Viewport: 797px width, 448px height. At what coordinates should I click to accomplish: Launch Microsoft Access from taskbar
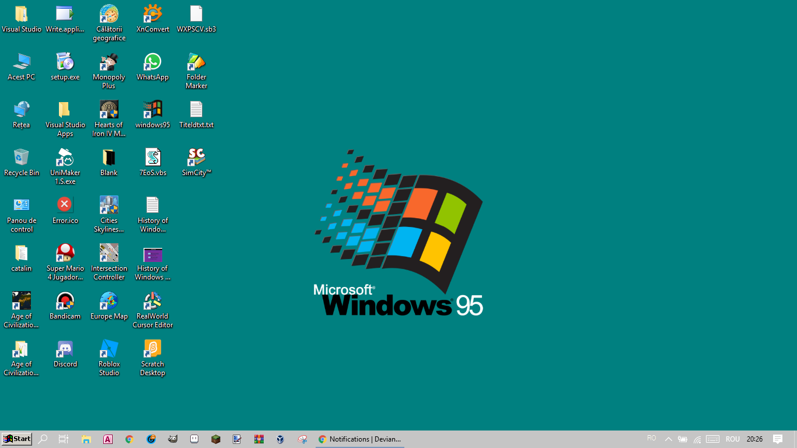[x=108, y=439]
